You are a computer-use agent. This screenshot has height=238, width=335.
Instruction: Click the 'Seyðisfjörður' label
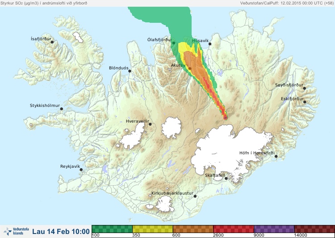coord(289,85)
